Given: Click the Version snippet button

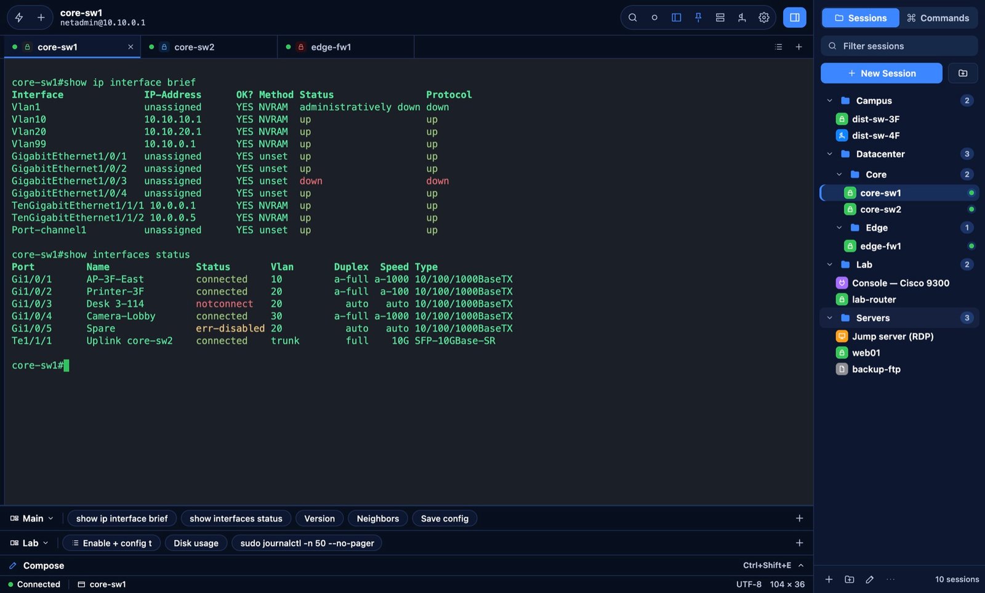Looking at the screenshot, I should [320, 519].
